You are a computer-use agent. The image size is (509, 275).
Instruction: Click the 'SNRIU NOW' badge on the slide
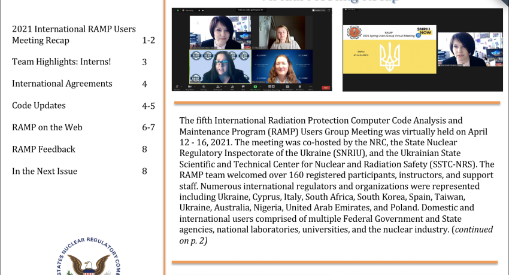(x=425, y=31)
